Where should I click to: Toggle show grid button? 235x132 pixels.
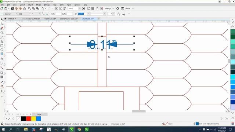pyautogui.click(x=93, y=8)
